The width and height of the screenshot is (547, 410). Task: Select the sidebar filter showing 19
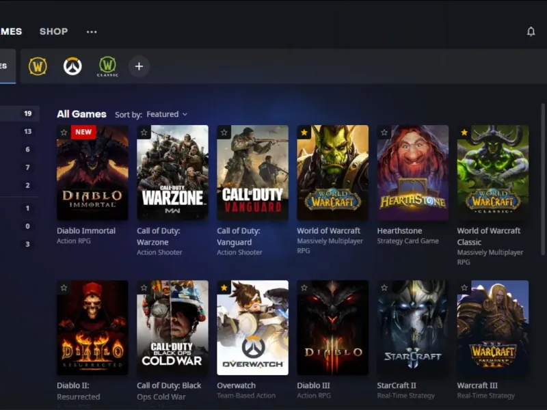(x=20, y=113)
